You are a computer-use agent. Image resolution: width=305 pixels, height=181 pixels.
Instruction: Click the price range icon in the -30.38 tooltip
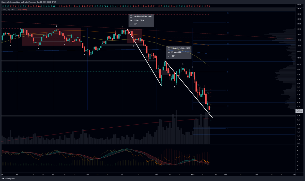[x=169, y=48]
